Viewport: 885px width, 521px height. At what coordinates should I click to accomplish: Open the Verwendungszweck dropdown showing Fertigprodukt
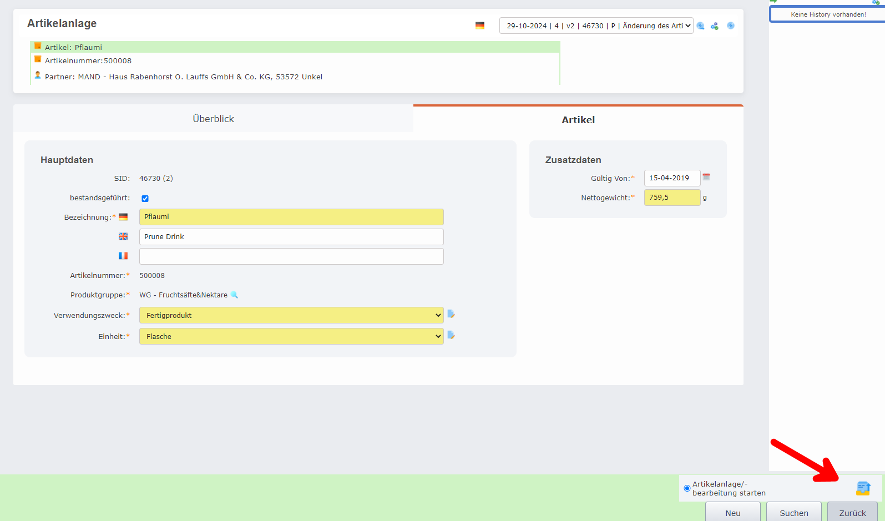click(x=291, y=315)
